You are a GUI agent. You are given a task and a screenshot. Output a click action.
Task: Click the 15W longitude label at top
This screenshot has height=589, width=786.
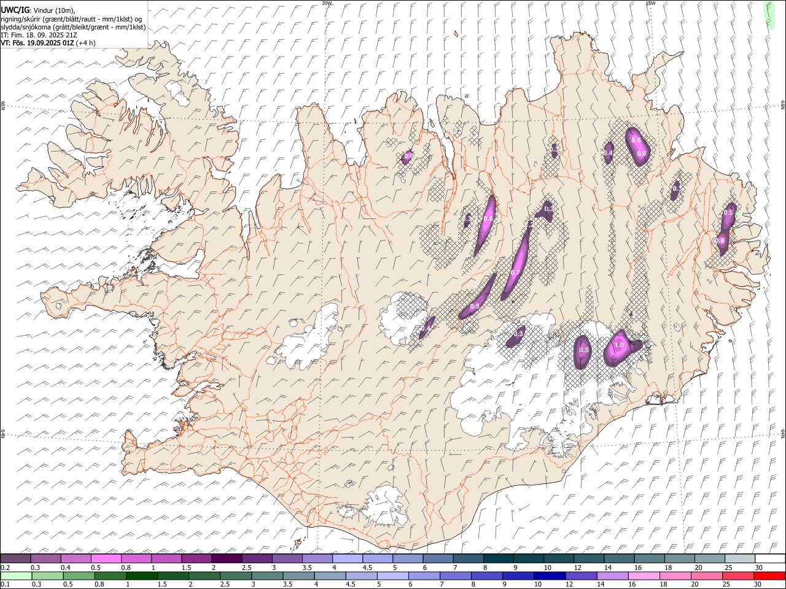(x=650, y=3)
